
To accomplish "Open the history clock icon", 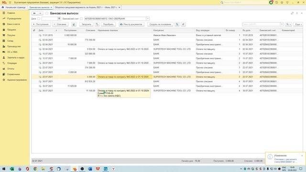I will 276,2.
